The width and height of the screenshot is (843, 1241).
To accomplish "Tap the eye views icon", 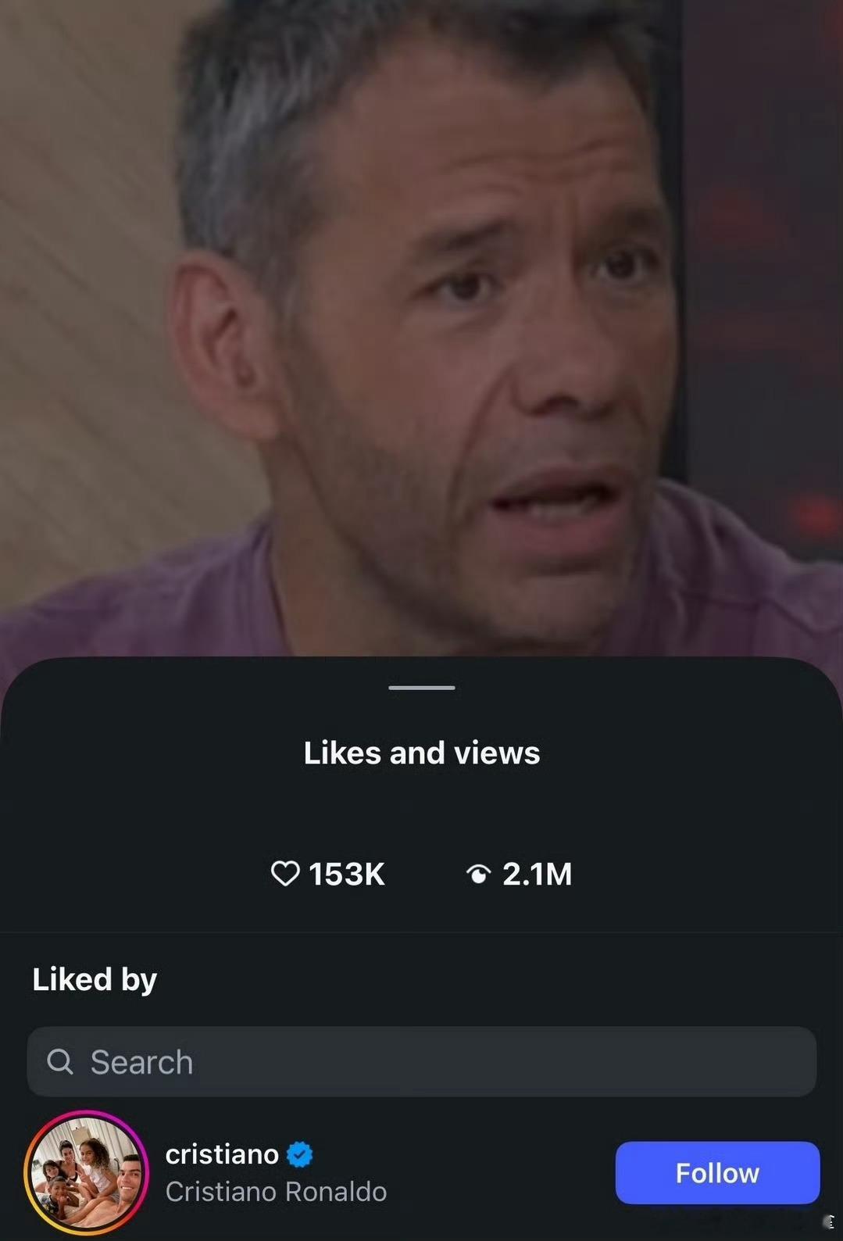I will tap(478, 874).
